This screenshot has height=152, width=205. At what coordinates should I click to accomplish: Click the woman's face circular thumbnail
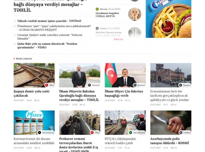134,14
